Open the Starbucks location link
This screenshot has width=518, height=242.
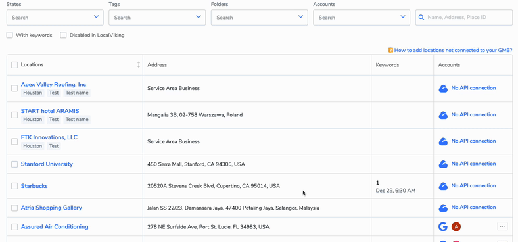coord(34,186)
